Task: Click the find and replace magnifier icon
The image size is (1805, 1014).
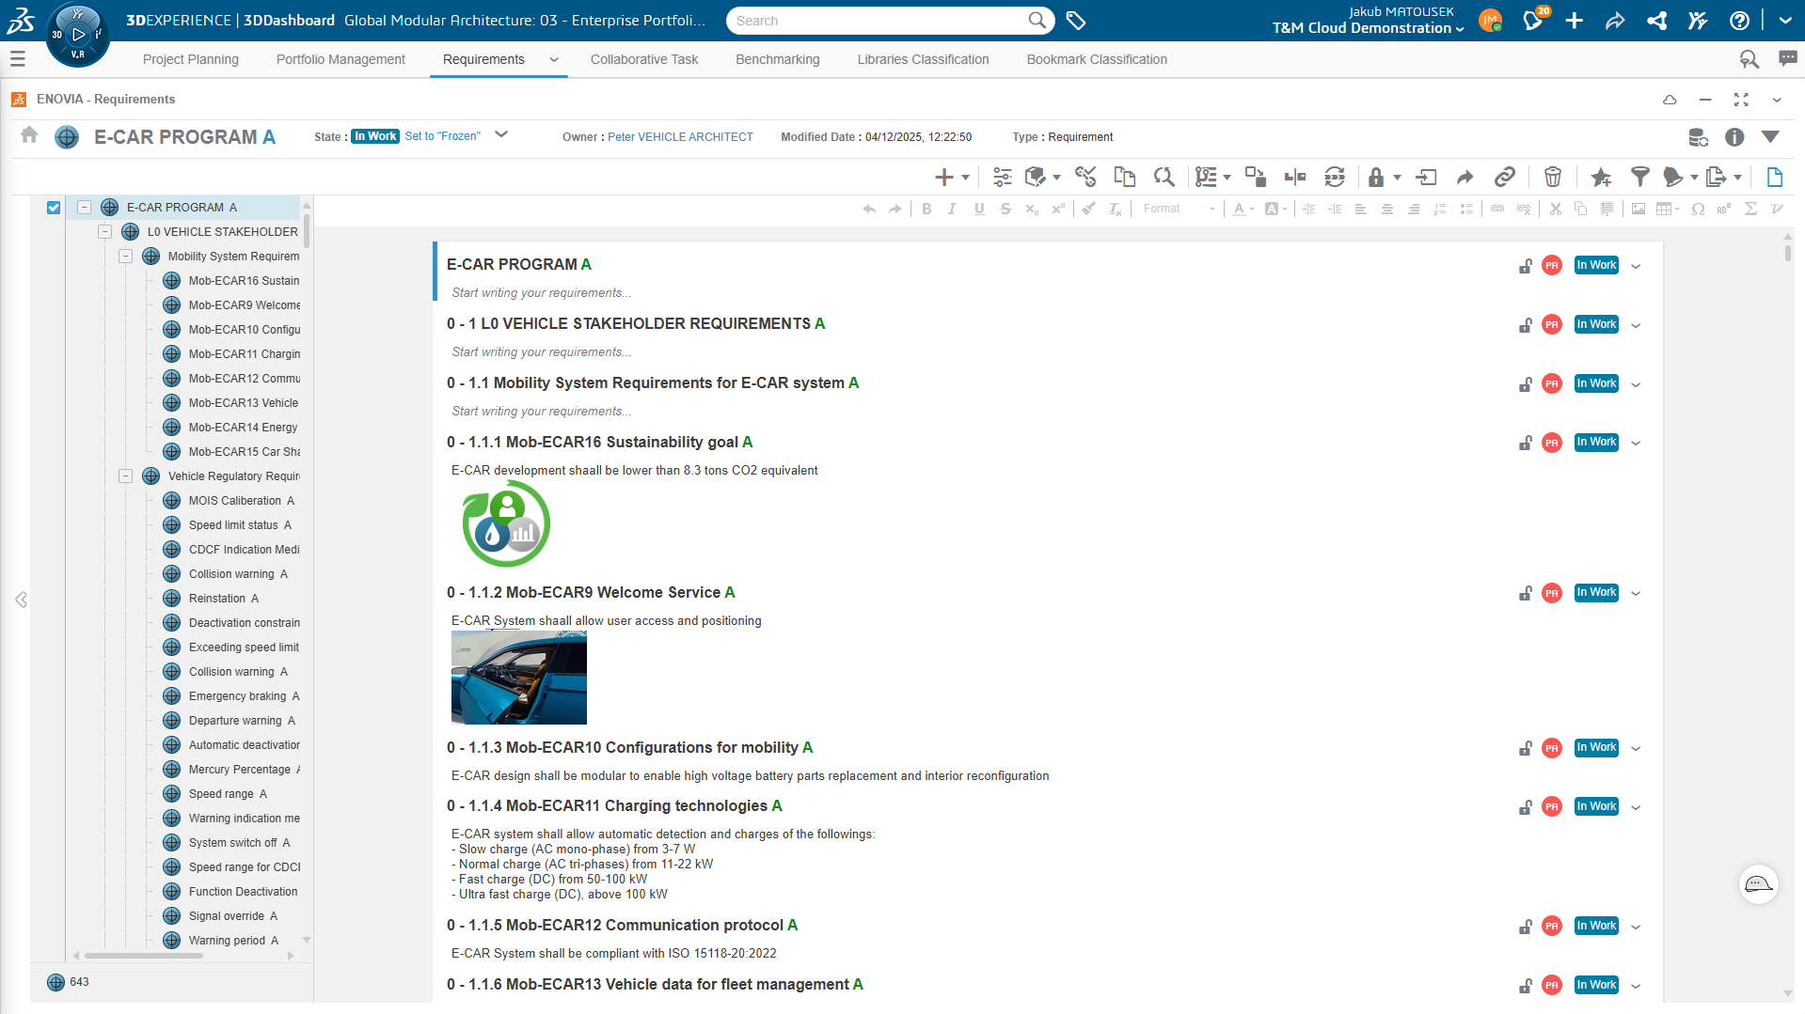Action: pos(1164,177)
